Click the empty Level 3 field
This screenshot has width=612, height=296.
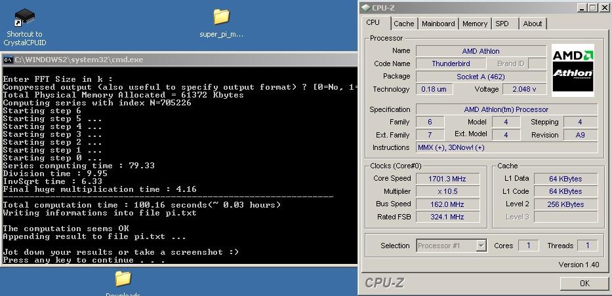(x=565, y=217)
